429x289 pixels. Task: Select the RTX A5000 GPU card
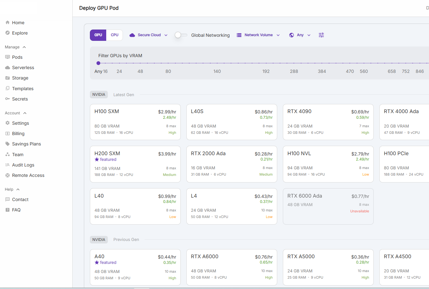[328, 267]
